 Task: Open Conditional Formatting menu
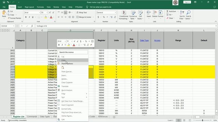pos(124,15)
